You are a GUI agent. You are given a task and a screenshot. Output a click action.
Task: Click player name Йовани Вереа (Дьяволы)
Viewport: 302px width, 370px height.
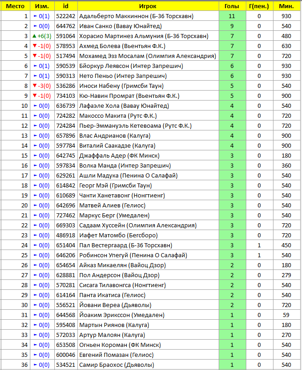[115, 305]
